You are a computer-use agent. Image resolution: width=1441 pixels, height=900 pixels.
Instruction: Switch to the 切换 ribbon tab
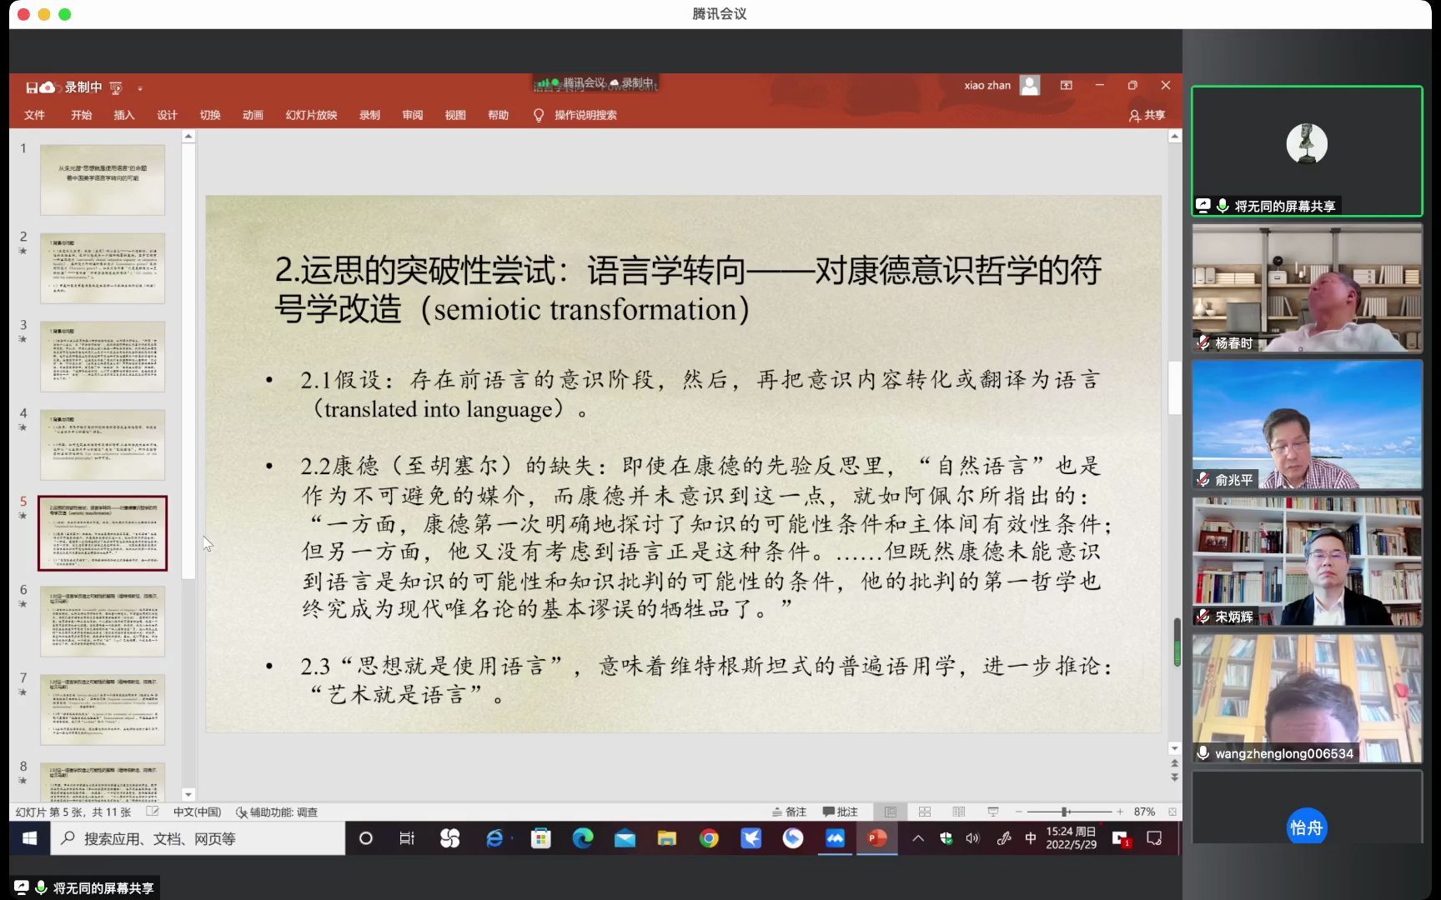(x=210, y=115)
